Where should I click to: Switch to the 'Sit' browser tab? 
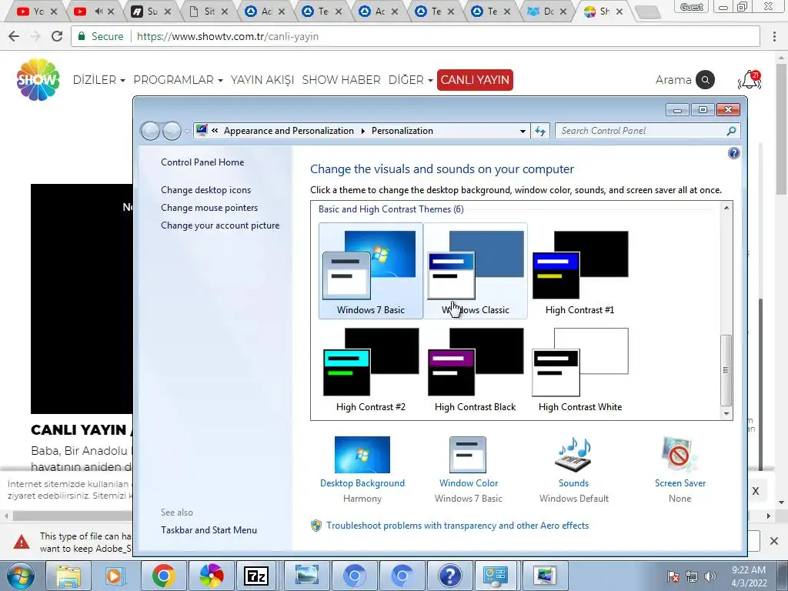click(206, 11)
